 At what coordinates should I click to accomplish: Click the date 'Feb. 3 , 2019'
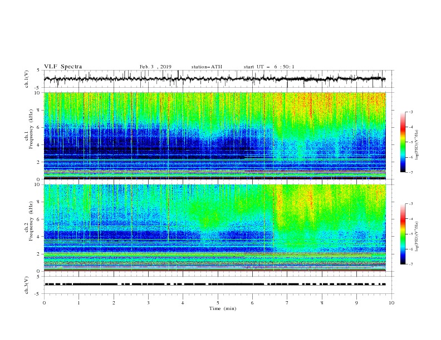point(155,67)
